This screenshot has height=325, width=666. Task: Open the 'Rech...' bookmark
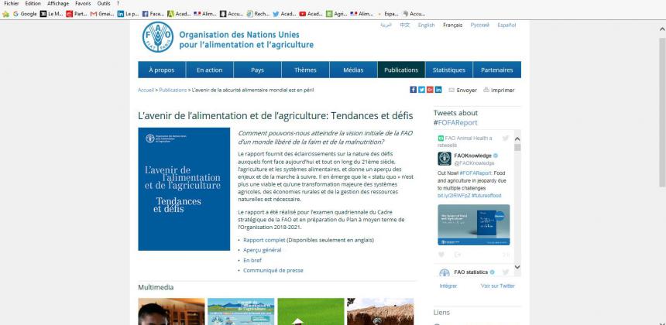pyautogui.click(x=258, y=14)
